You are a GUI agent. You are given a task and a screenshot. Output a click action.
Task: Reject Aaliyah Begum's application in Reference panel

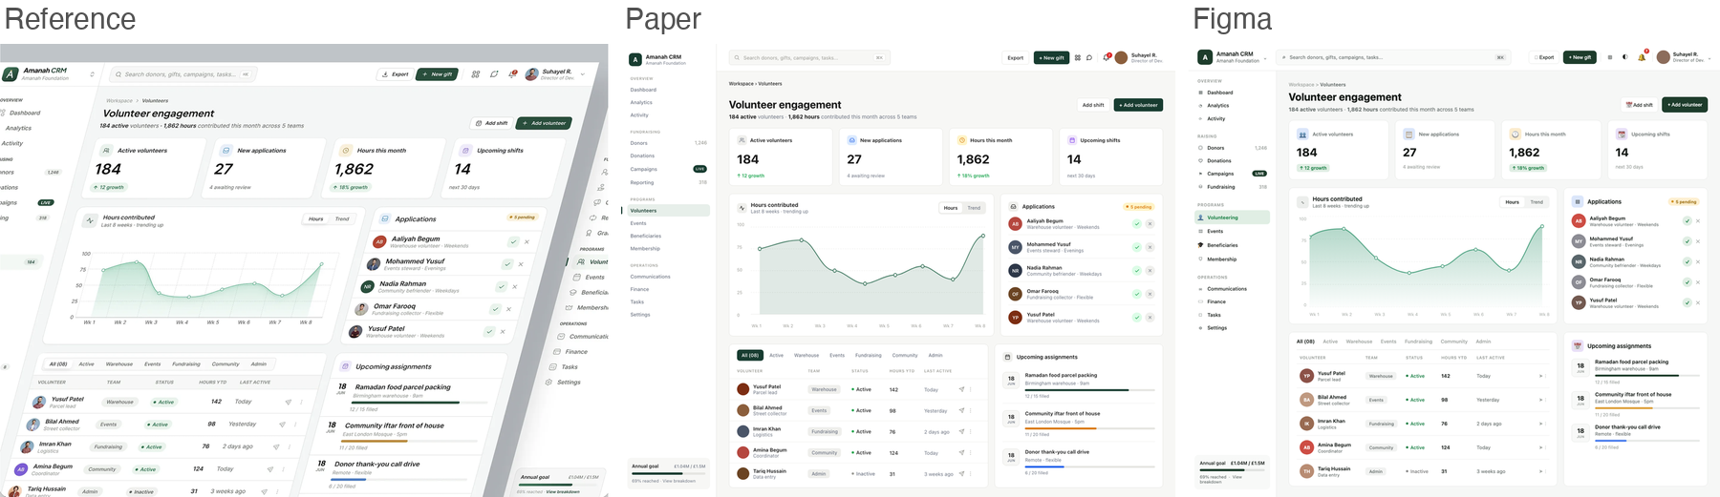527,242
